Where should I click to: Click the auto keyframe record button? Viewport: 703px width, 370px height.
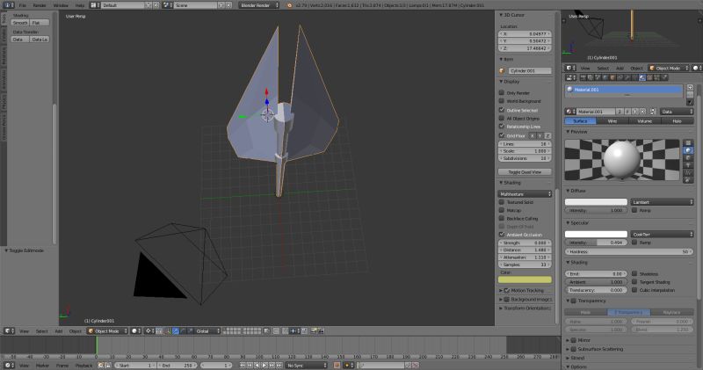click(337, 366)
